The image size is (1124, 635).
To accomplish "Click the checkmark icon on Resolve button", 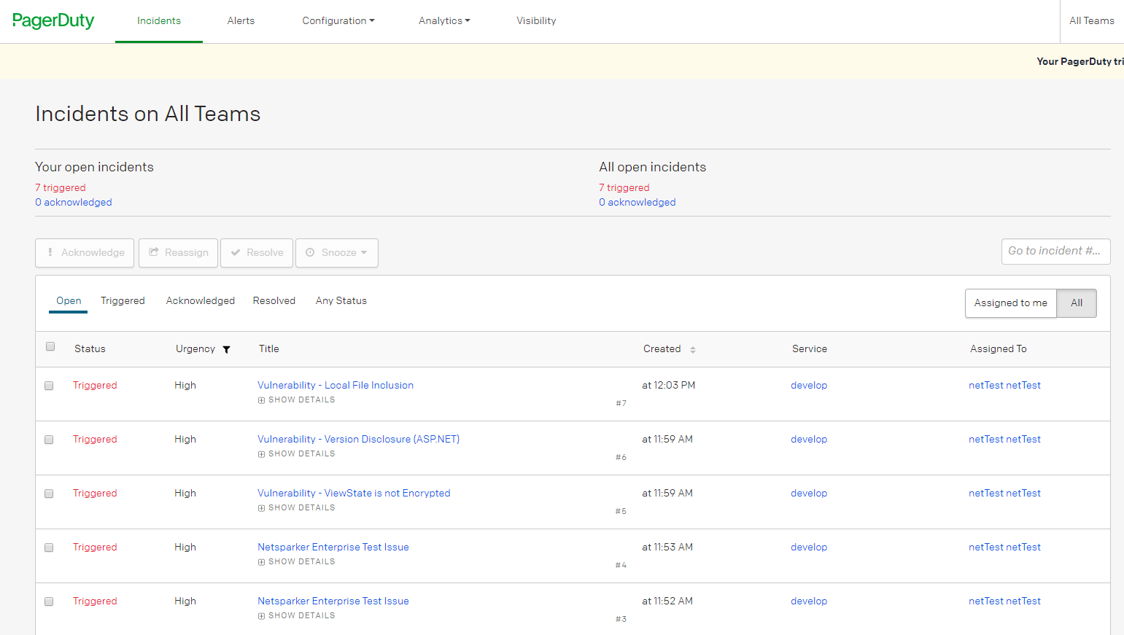I will tap(235, 252).
